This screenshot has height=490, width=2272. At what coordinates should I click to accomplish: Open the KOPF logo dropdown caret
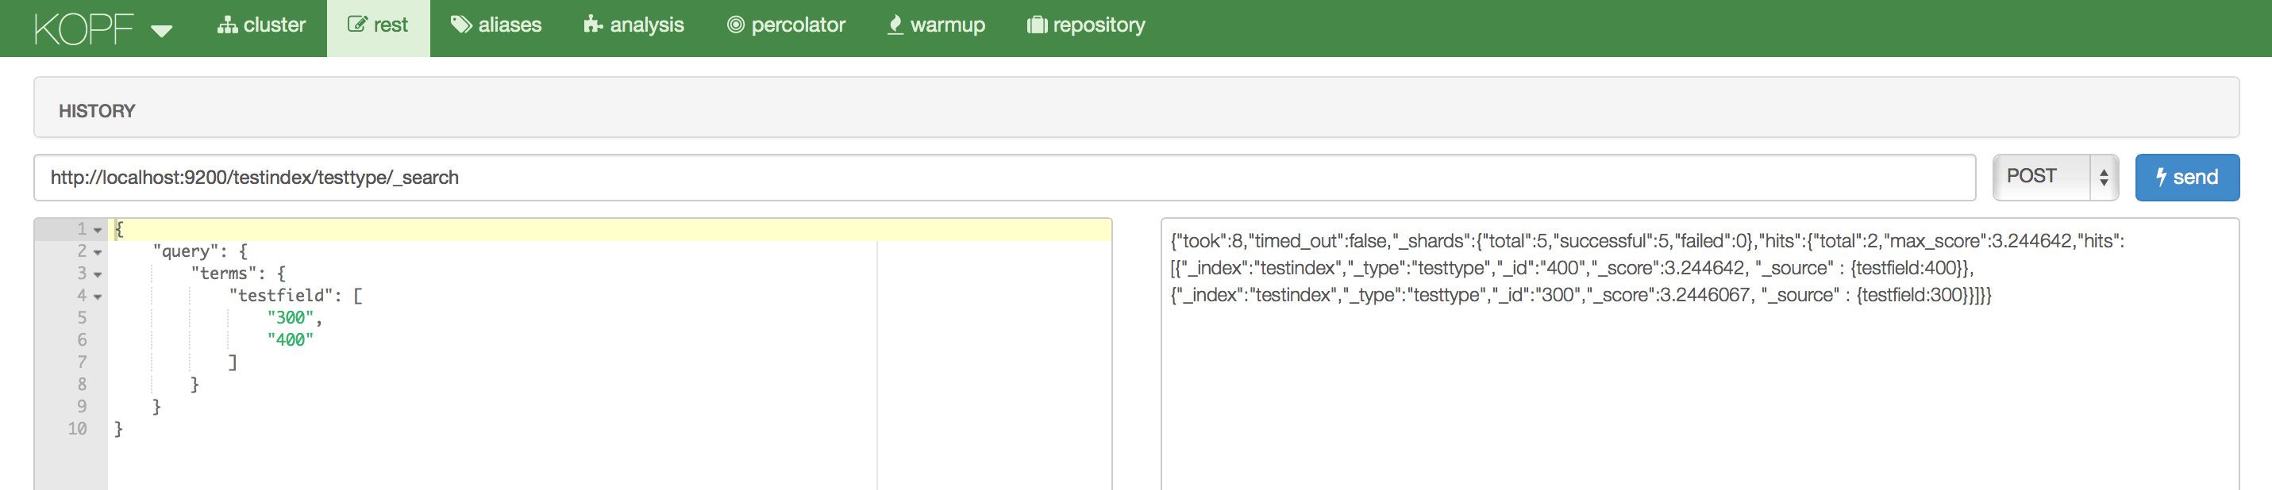point(161,32)
